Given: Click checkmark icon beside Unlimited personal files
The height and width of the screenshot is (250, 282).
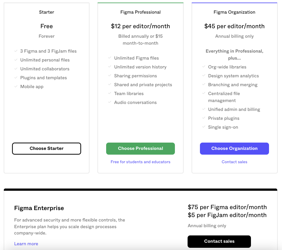Looking at the screenshot, I should pyautogui.click(x=16, y=60).
